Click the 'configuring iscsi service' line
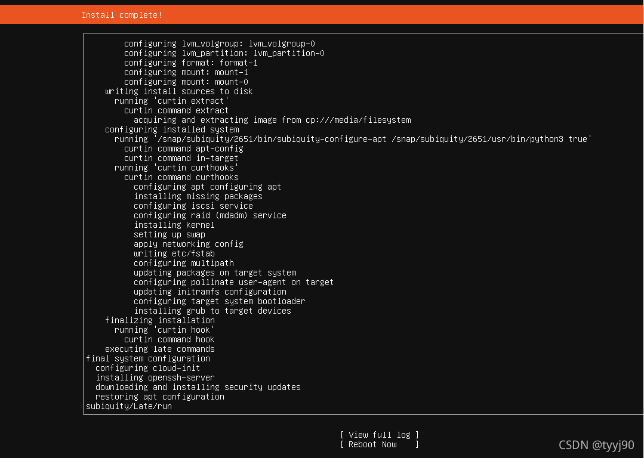644x458 pixels. click(x=193, y=206)
